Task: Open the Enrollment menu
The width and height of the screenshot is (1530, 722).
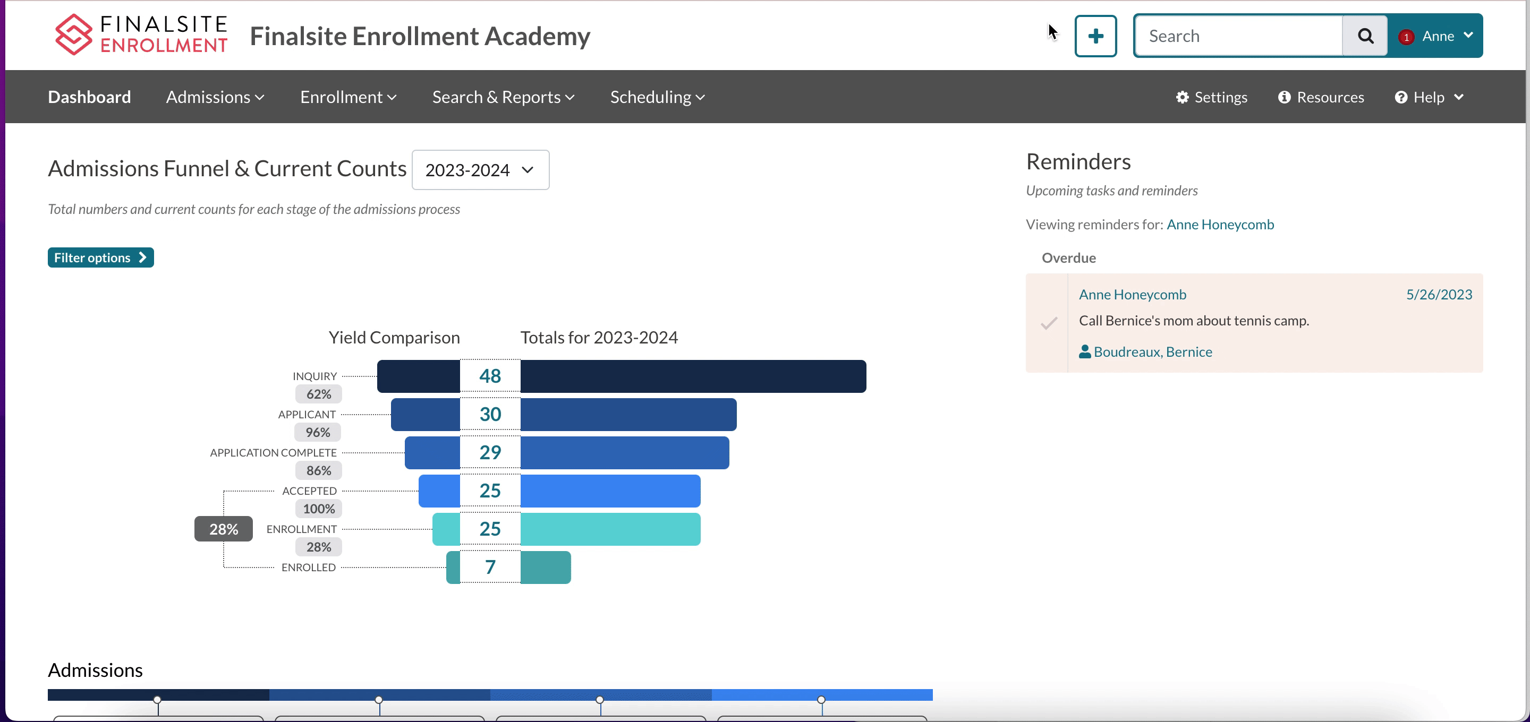Action: tap(348, 97)
